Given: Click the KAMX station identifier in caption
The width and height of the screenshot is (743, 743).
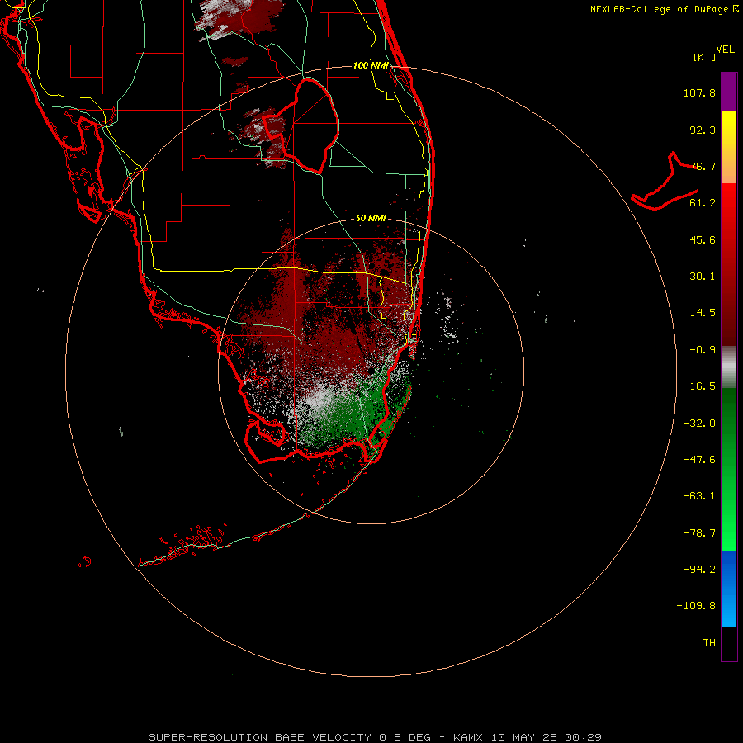Looking at the screenshot, I should tap(468, 737).
